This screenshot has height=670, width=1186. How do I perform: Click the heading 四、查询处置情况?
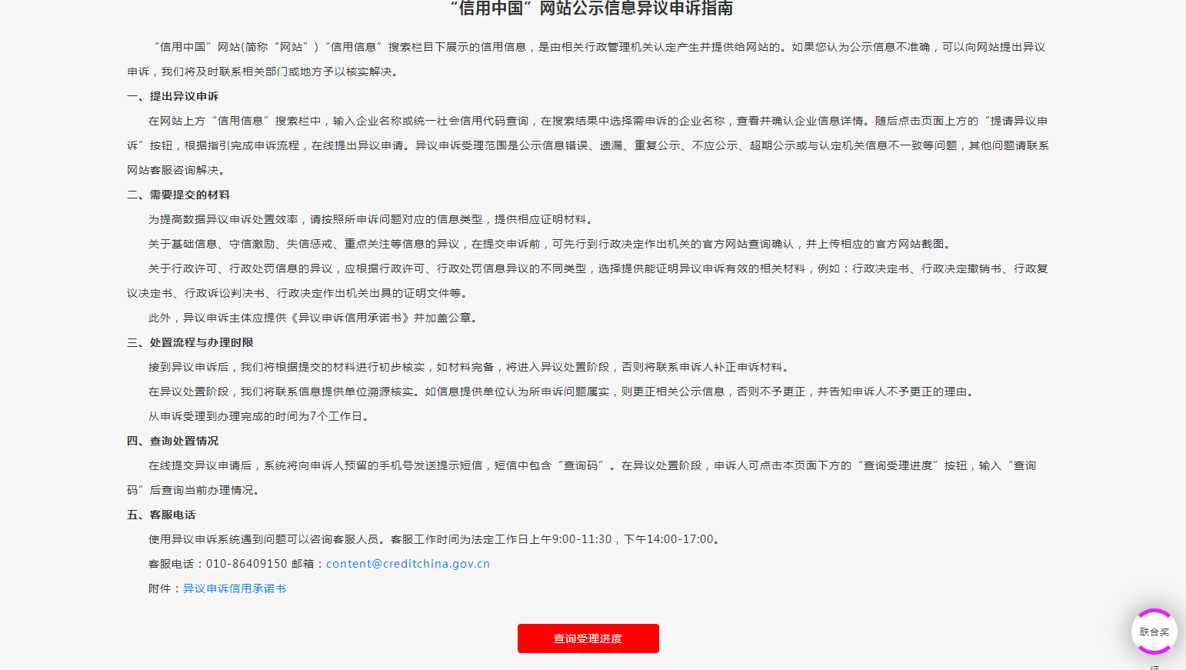tap(173, 441)
